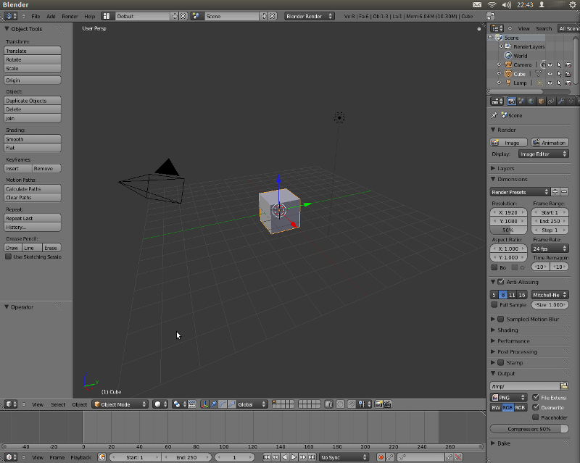580x463 pixels.
Task: Disable the Anti-Aliasing checkbox
Action: pos(501,282)
